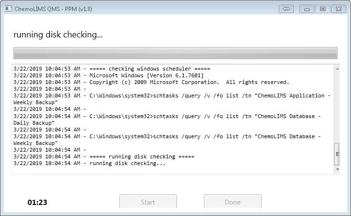Click the log scrollbar thumb
Viewport: 351px width, 216px height.
337,154
